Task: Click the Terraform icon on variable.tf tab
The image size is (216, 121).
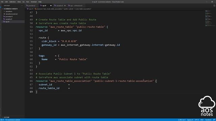Action: point(55,6)
